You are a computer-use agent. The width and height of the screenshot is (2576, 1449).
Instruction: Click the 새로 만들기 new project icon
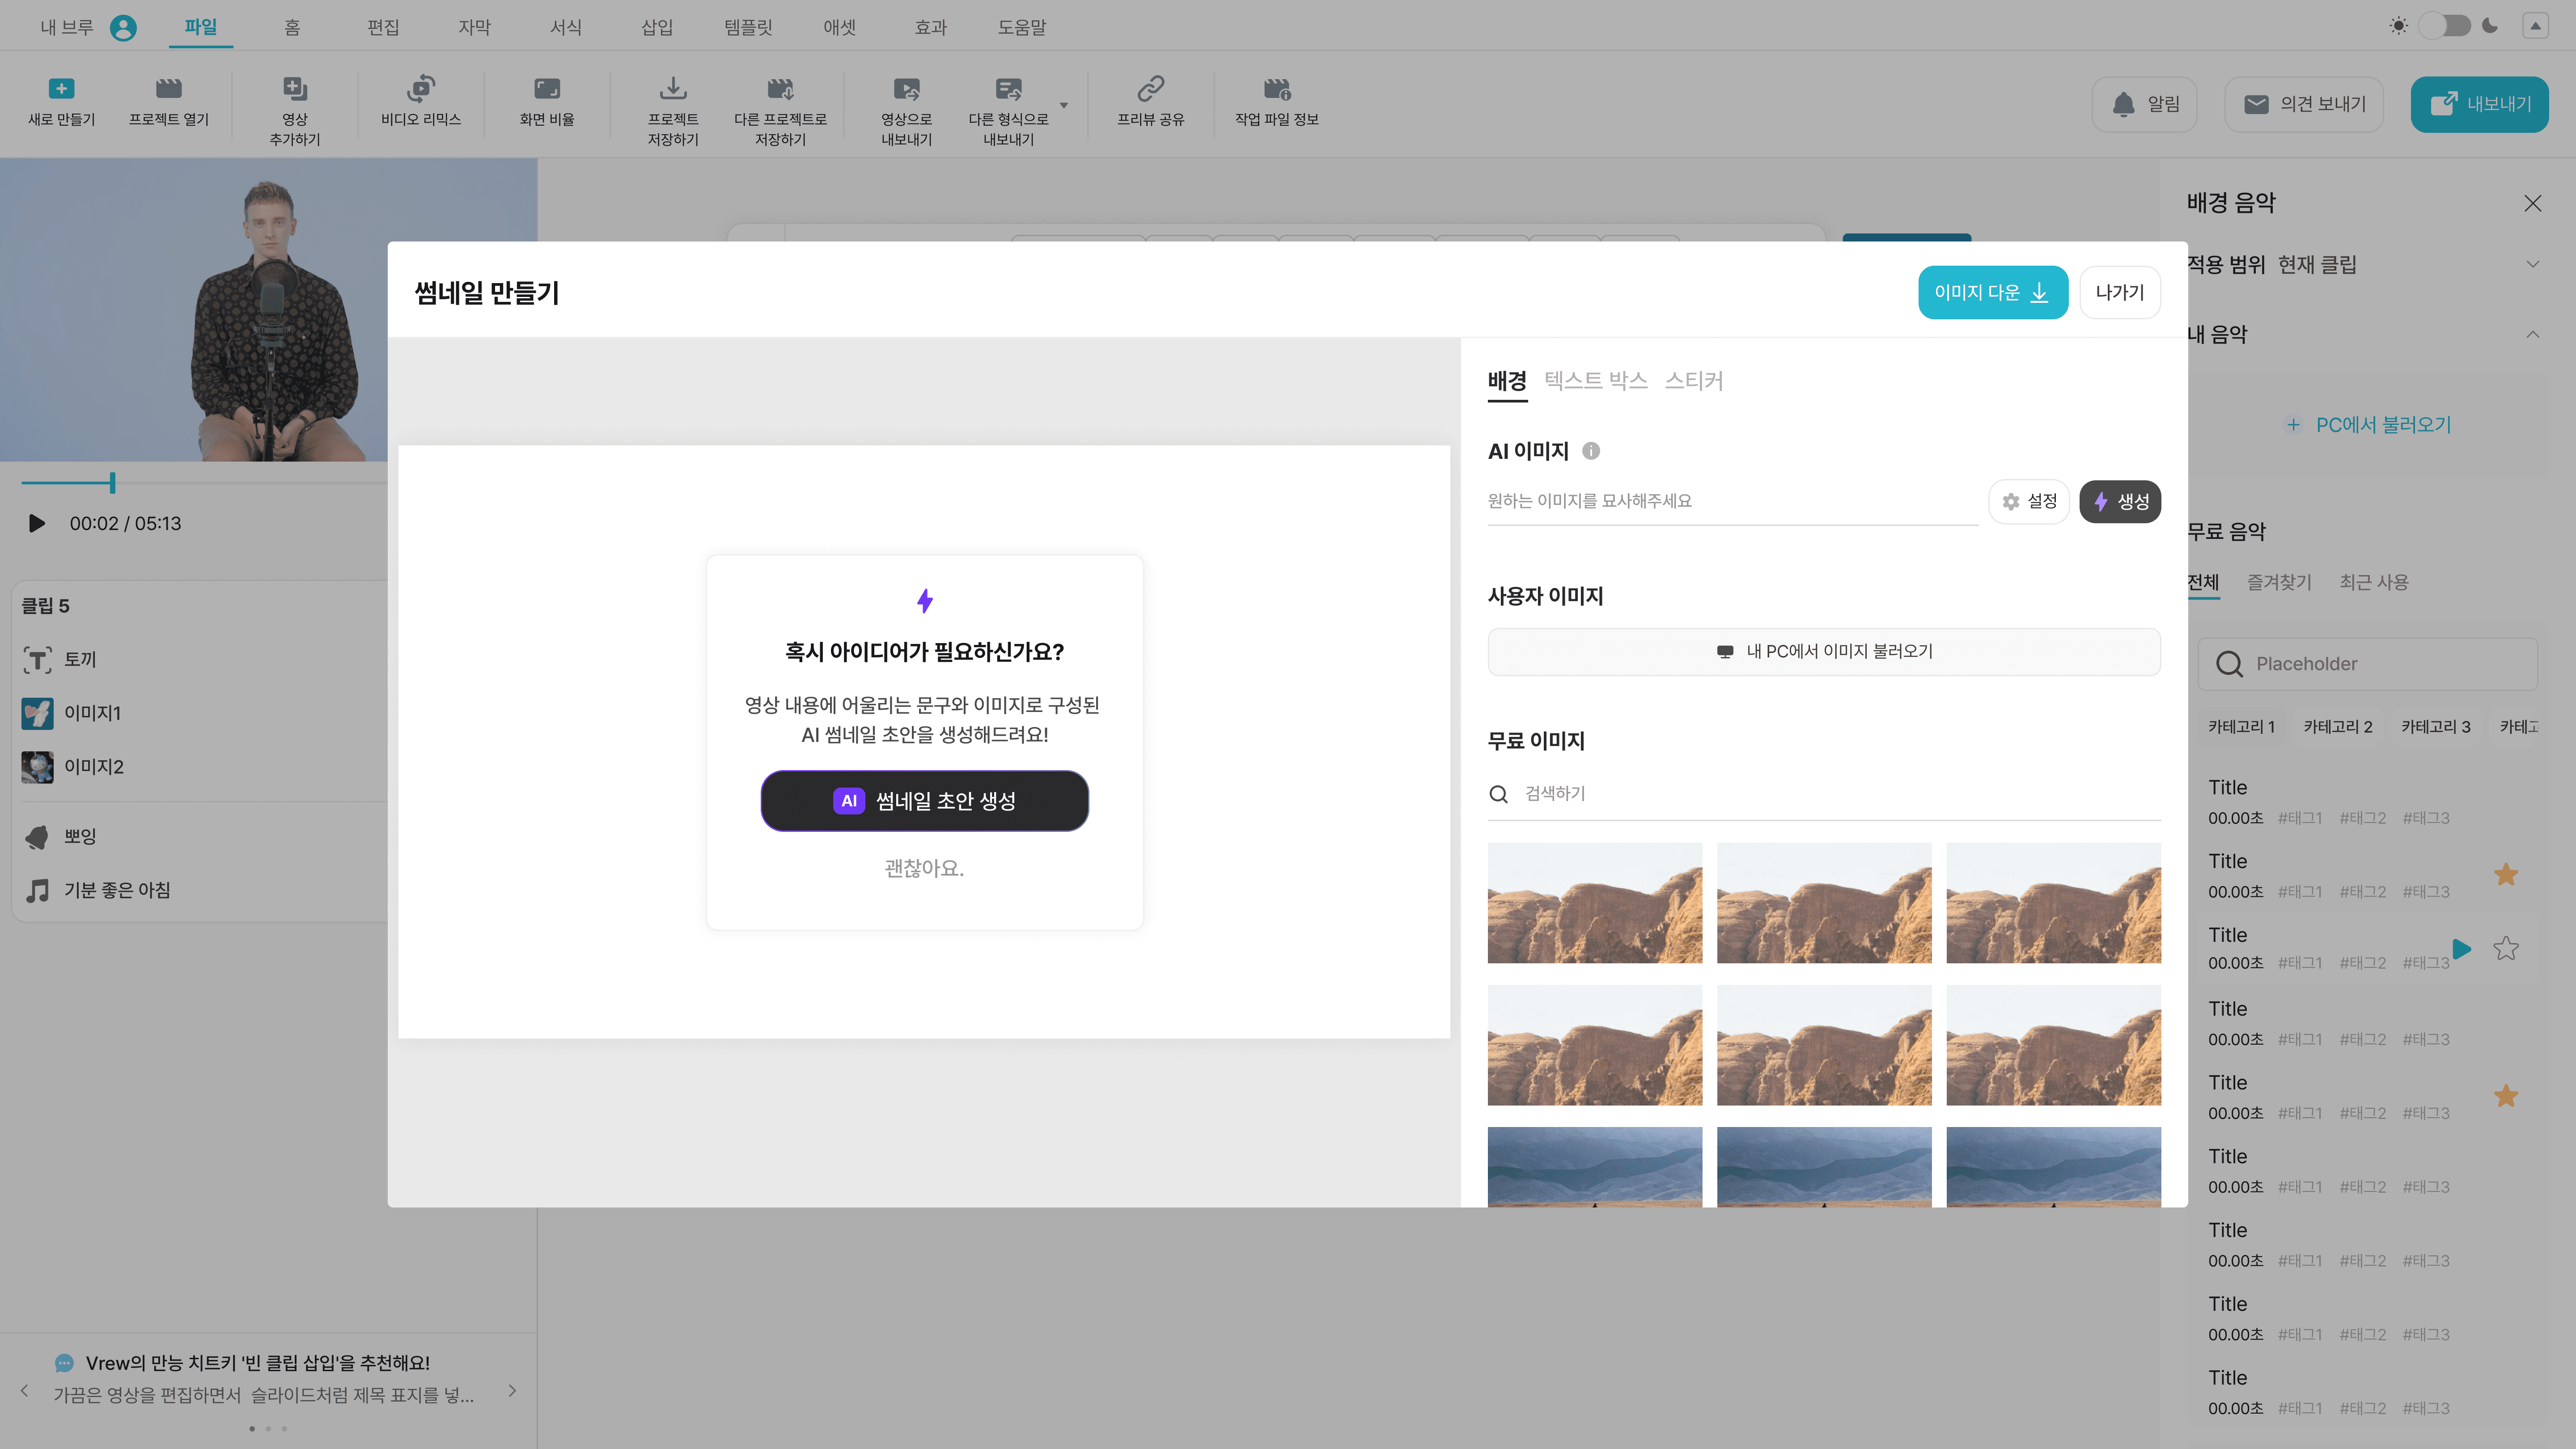coord(61,89)
